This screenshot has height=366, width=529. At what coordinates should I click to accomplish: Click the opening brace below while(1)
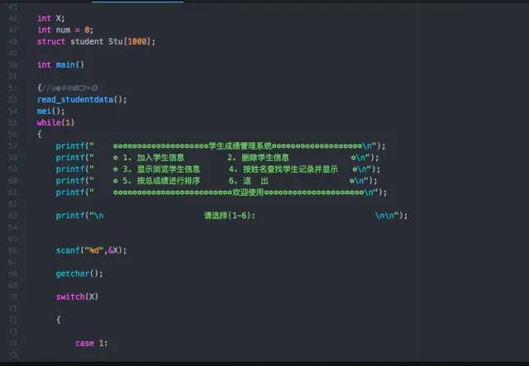(40, 134)
